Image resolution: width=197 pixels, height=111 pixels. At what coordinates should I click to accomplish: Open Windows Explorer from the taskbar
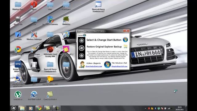click(22, 108)
